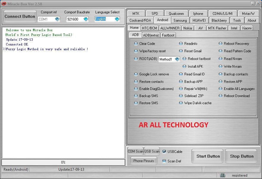Click the Stop Button

(241, 156)
